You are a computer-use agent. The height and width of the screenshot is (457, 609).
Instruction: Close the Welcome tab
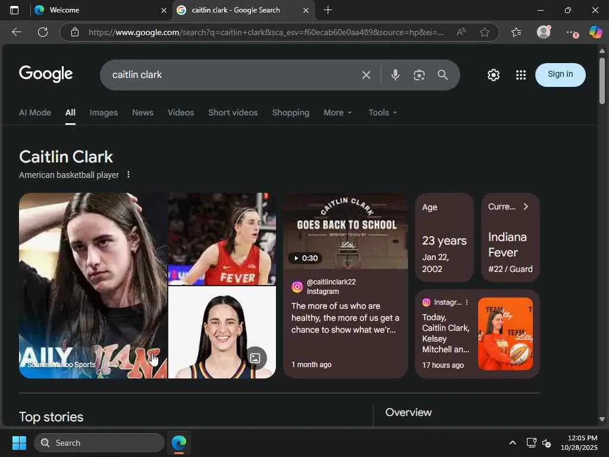coord(164,11)
